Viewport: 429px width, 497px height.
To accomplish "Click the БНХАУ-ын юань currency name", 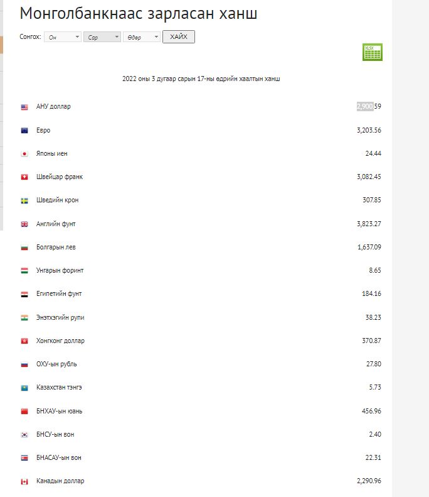I will pyautogui.click(x=59, y=412).
